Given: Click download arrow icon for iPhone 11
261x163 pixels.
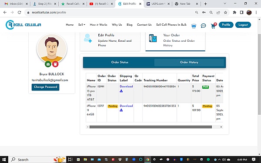Looking at the screenshot, I should point(121,110).
